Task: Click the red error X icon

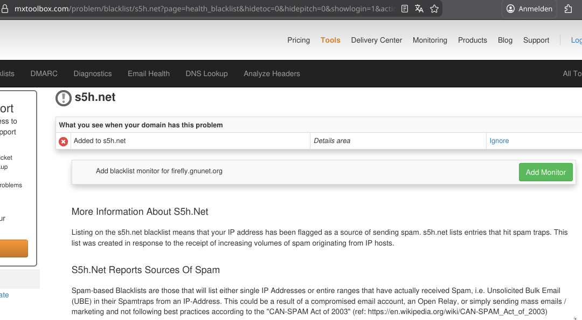Action: coord(64,141)
